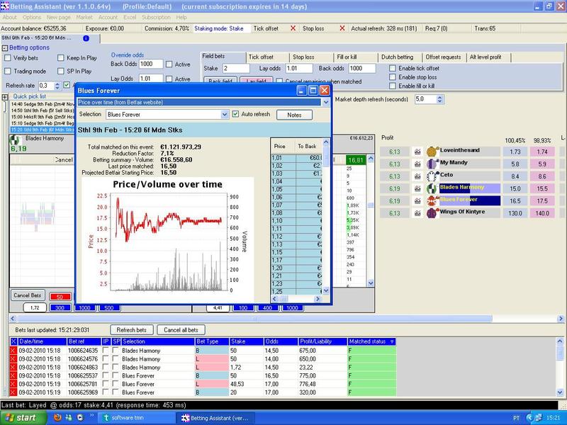The image size is (567, 425).
Task: Click back price 1.73 for Loveinthesand
Action: [515, 152]
